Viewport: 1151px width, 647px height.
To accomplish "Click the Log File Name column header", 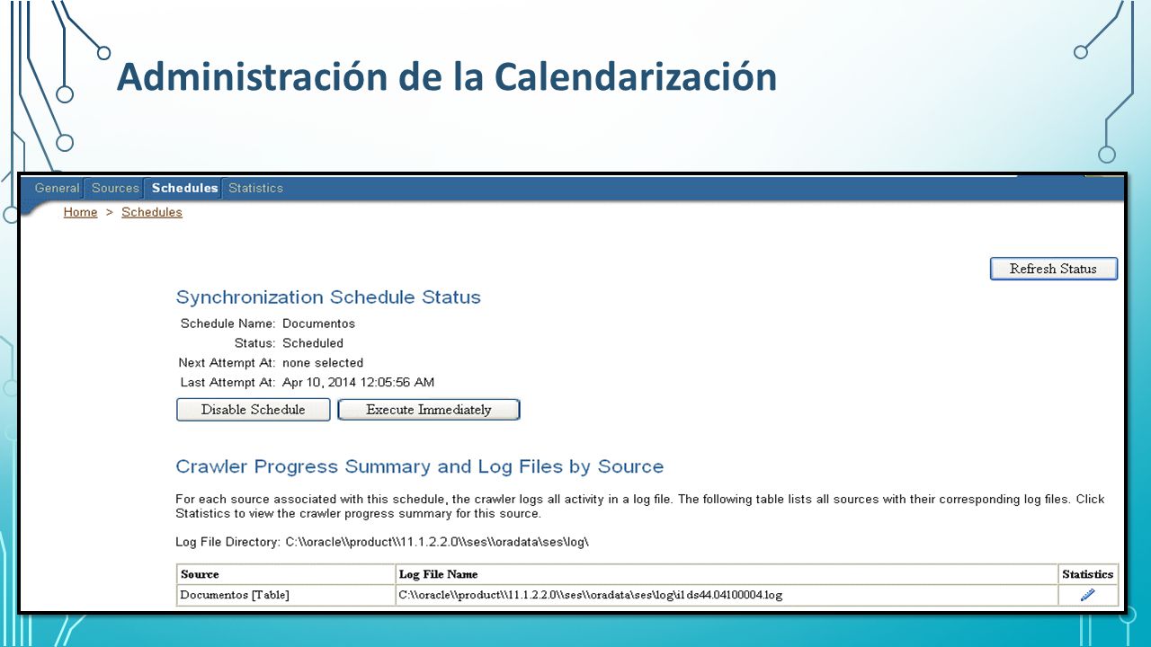I will point(727,574).
